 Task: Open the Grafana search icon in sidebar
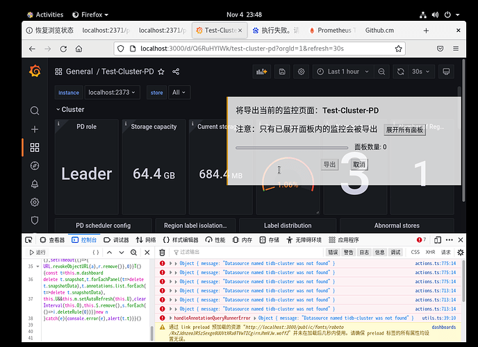tap(35, 111)
